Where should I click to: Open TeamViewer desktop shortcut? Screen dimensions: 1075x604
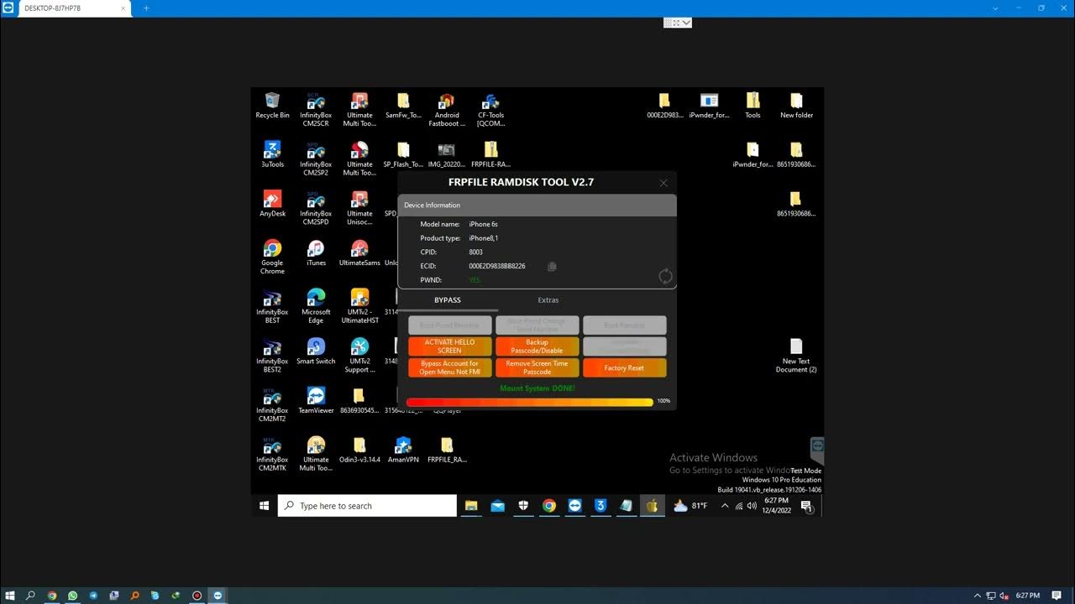(x=316, y=400)
